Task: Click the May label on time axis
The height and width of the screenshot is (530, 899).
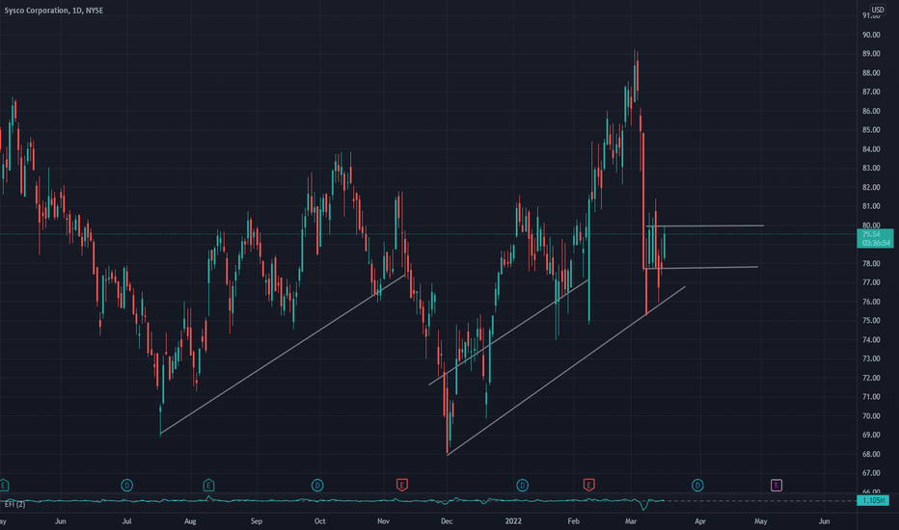Action: 761,521
